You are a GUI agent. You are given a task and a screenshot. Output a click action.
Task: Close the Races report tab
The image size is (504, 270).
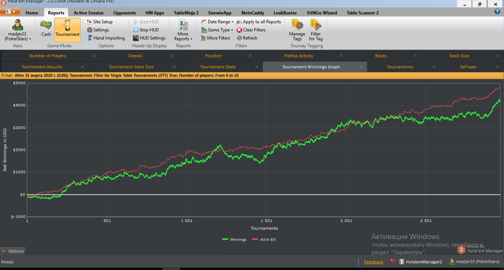tap(415, 56)
